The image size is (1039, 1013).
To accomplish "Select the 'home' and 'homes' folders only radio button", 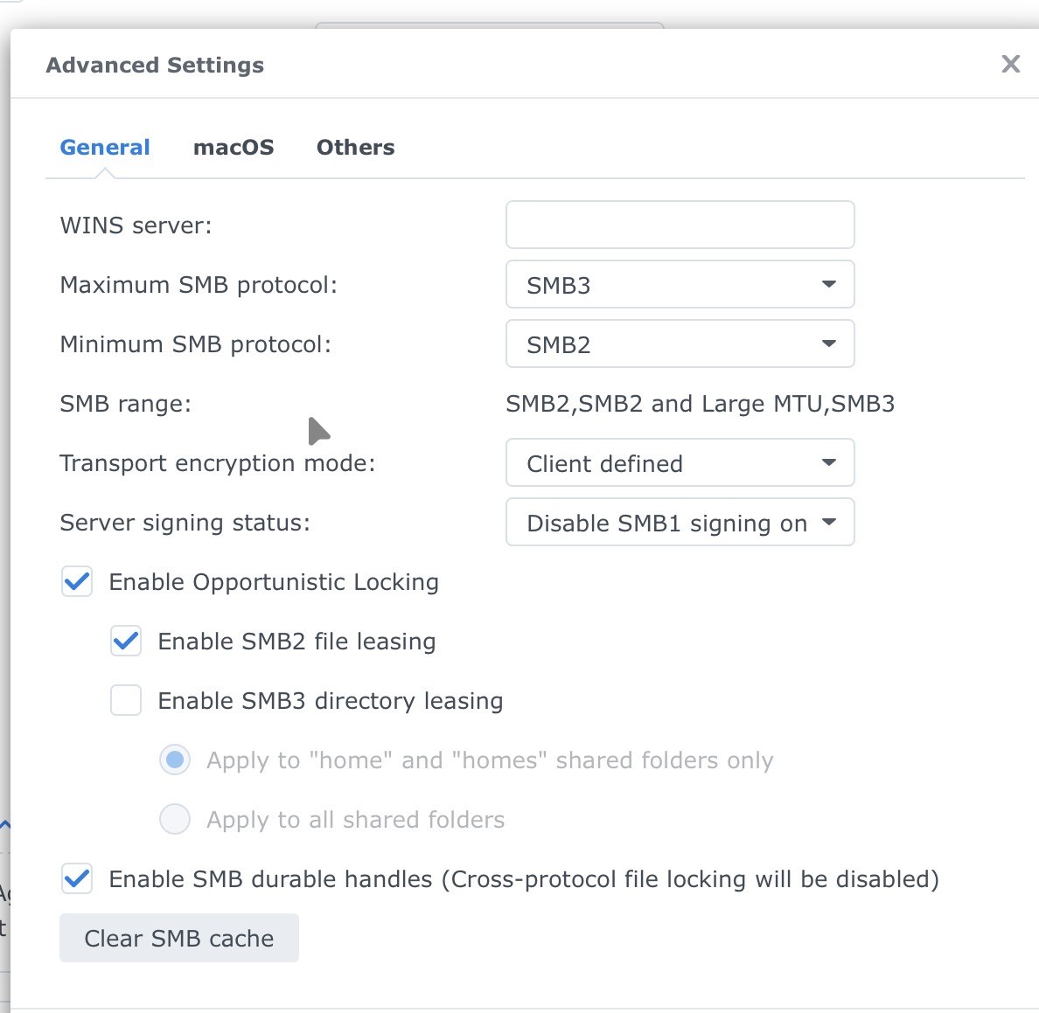I will click(x=175, y=760).
